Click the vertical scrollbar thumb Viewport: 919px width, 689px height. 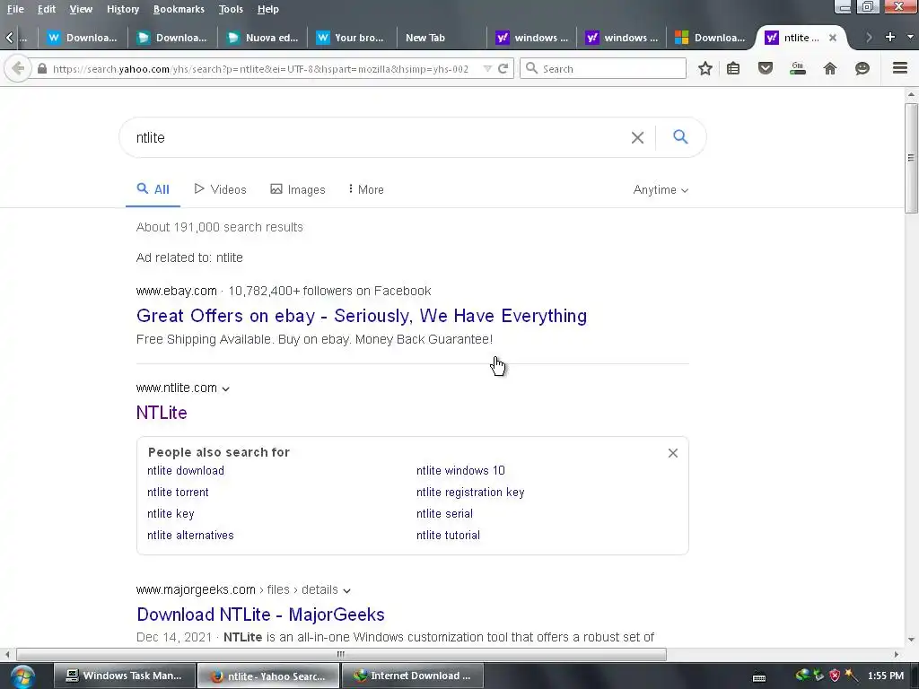tap(911, 158)
